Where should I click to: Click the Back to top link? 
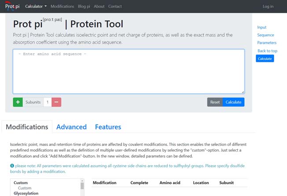coord(267,51)
